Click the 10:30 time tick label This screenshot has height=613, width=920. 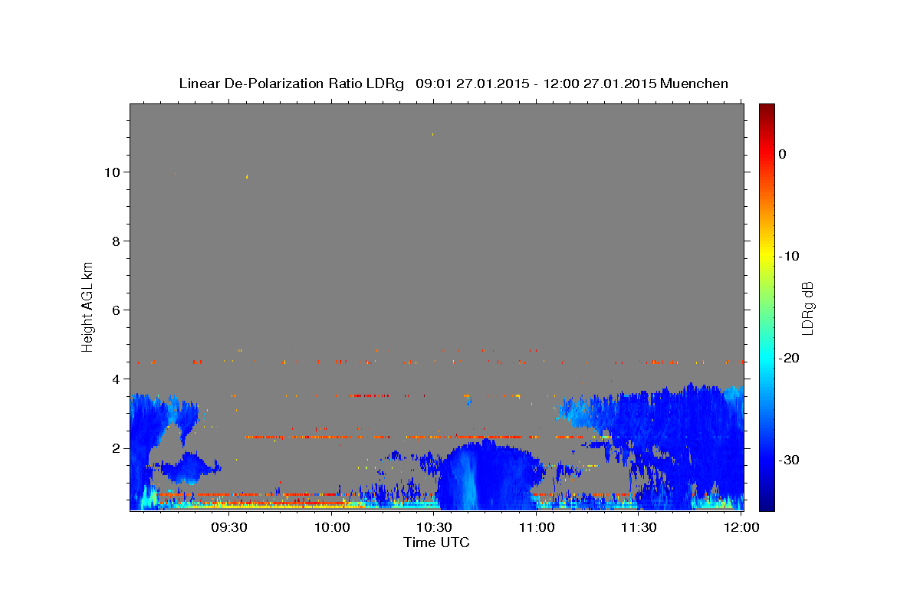tap(434, 527)
